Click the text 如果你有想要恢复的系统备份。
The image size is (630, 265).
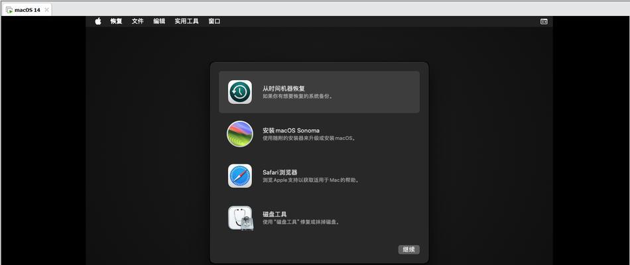coord(298,96)
